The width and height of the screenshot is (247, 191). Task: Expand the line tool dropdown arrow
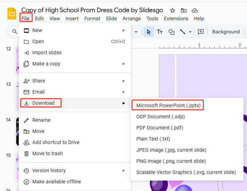(190, 32)
